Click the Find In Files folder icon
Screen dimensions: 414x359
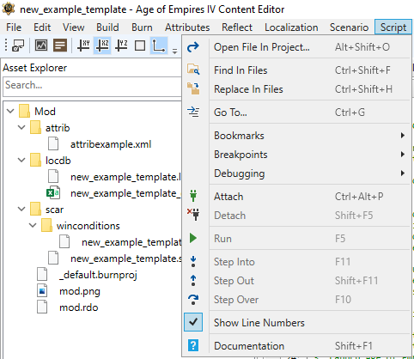pos(193,70)
